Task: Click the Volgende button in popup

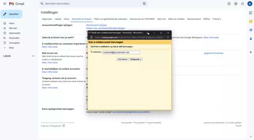Action: (136, 59)
